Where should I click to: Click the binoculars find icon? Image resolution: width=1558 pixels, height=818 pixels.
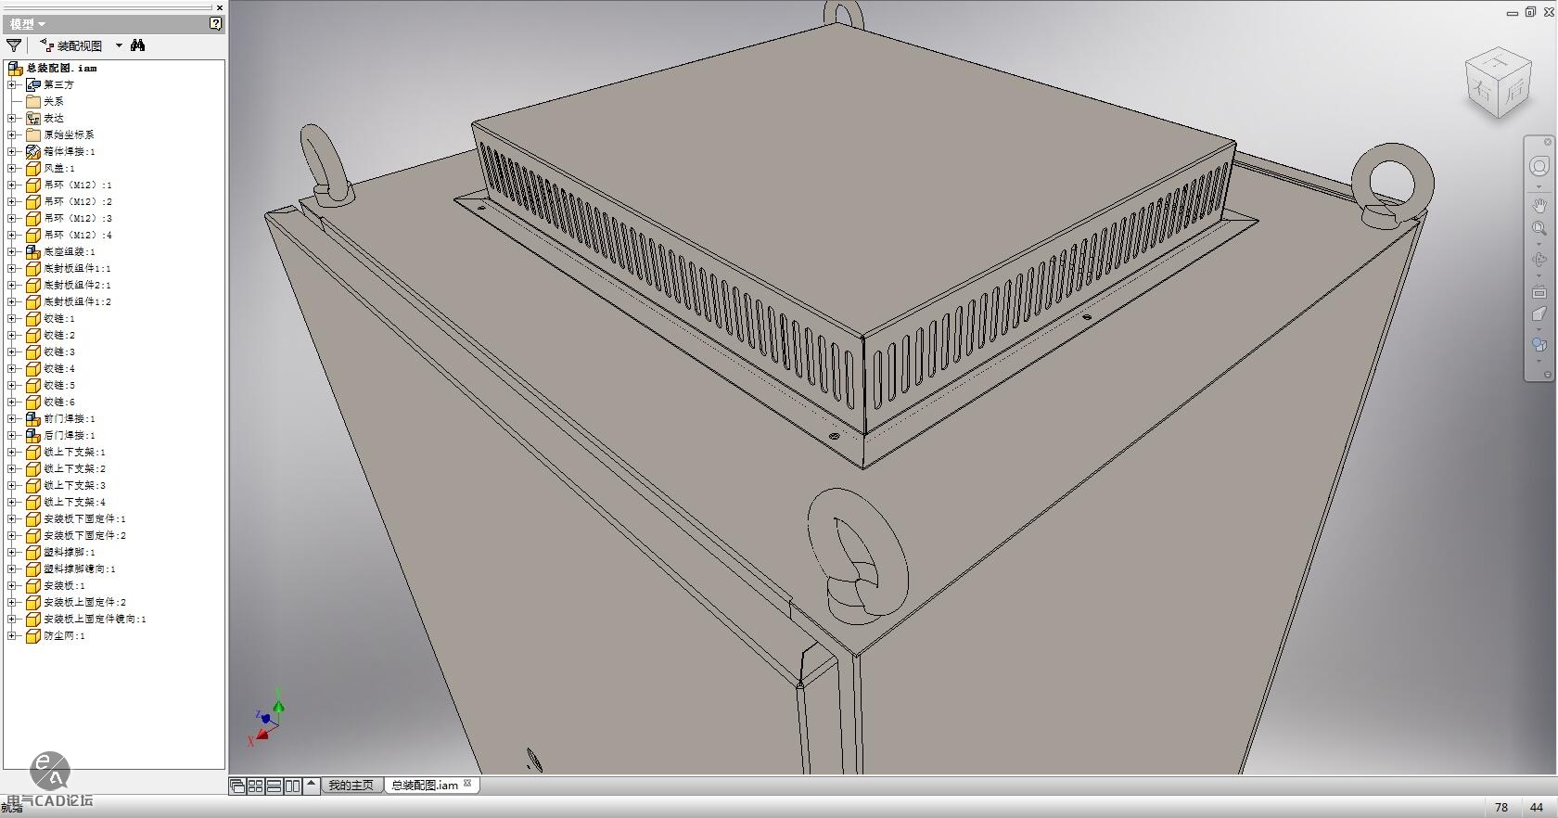pos(138,45)
